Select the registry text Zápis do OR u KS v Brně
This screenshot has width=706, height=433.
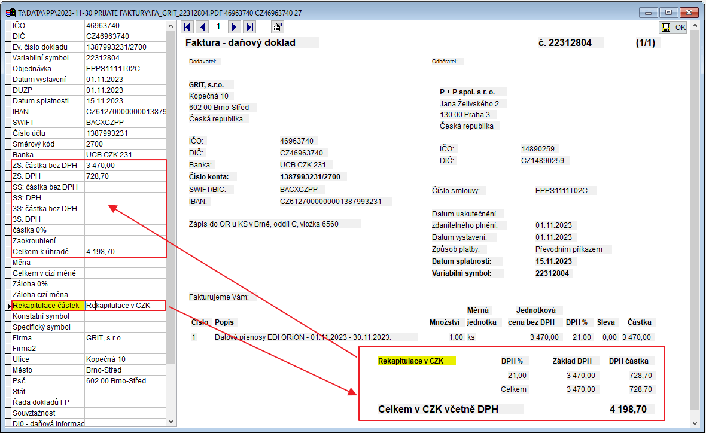[264, 224]
